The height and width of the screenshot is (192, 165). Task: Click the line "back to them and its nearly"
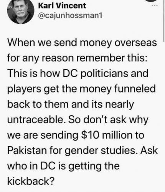71,104
